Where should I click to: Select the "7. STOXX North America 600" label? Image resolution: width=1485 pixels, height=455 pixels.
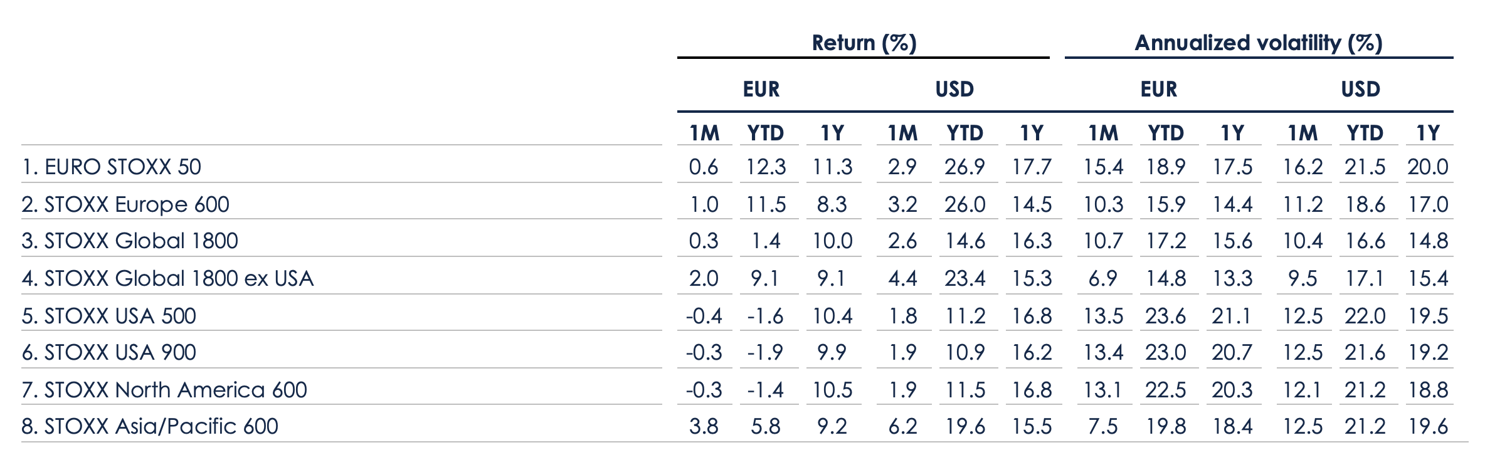click(164, 390)
